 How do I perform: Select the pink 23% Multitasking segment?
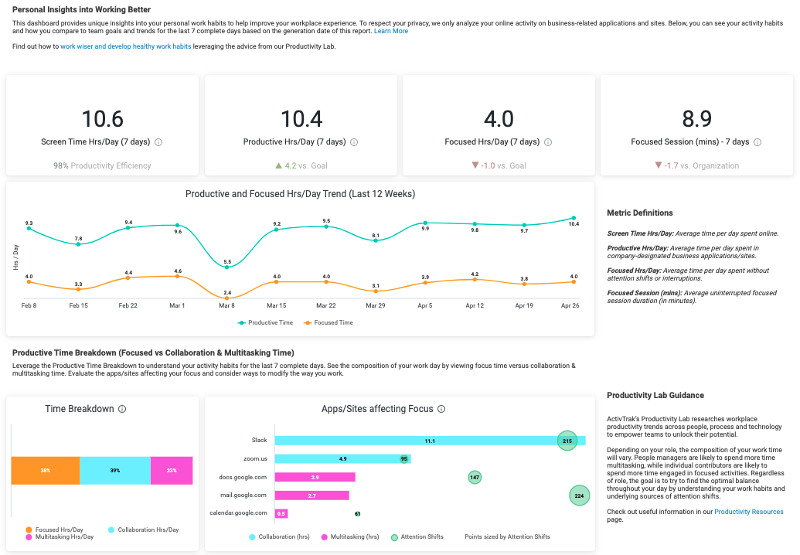coord(172,470)
